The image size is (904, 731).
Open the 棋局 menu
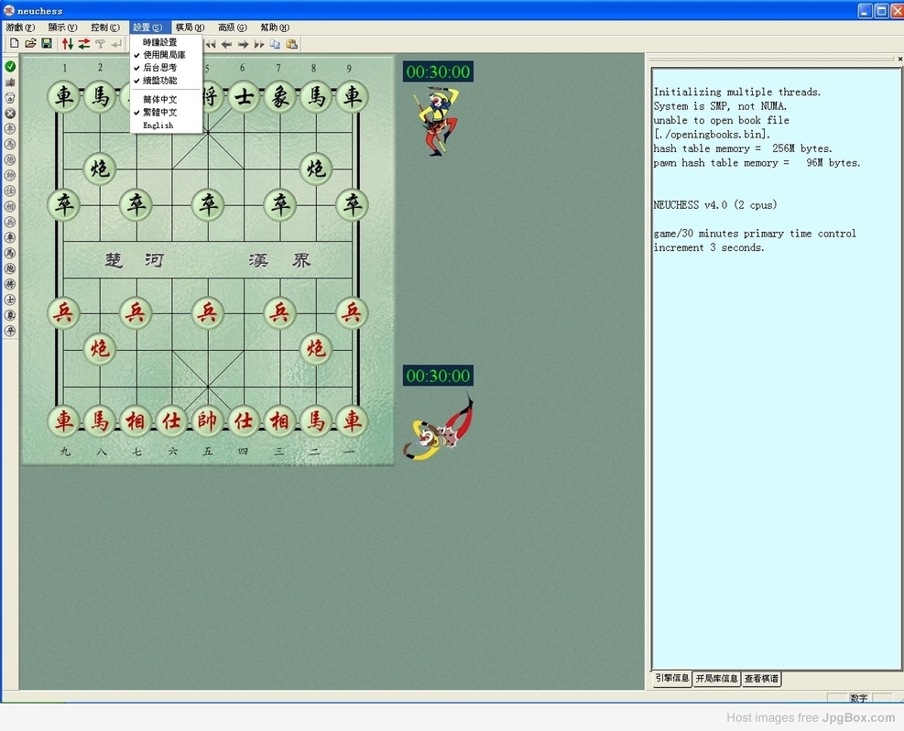(190, 27)
